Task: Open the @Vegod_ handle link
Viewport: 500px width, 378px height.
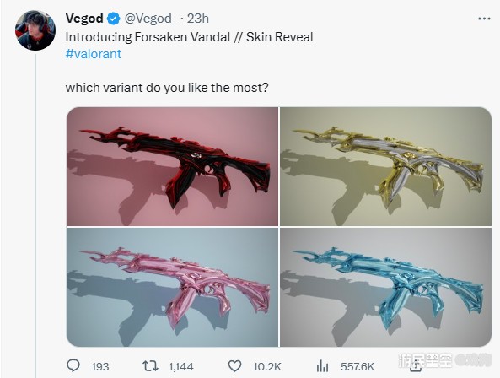Action: pos(150,19)
